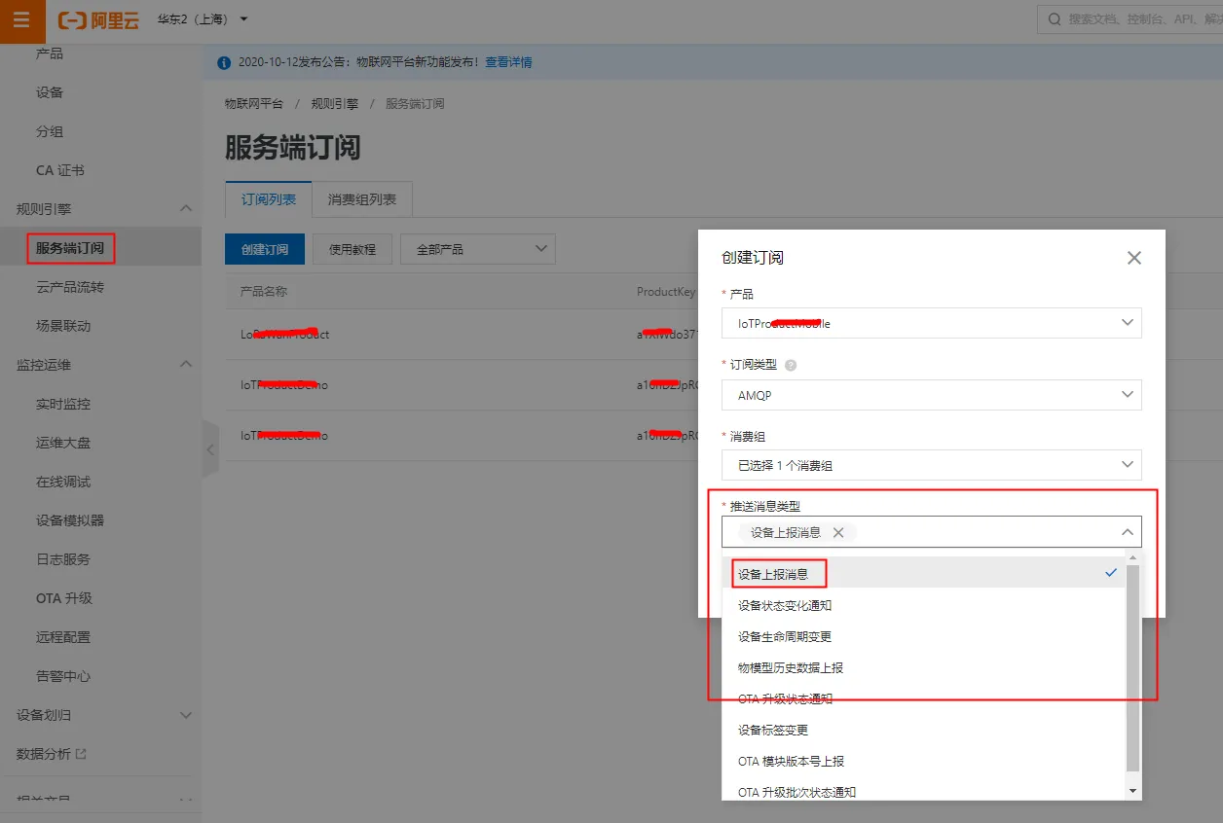Open 云产品流转 in the sidebar
The height and width of the screenshot is (823, 1223).
(x=70, y=287)
